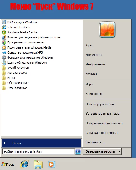Image resolution: width=136 pixels, height=170 pixels.
Task: Click the Центр обновления Windows label
Action: pyautogui.click(x=27, y=63)
